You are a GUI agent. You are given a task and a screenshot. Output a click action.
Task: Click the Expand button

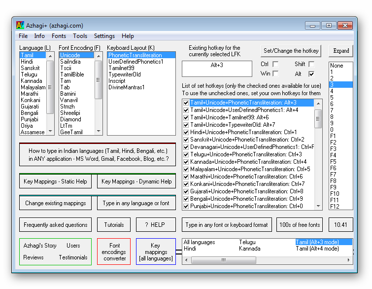pos(341,51)
